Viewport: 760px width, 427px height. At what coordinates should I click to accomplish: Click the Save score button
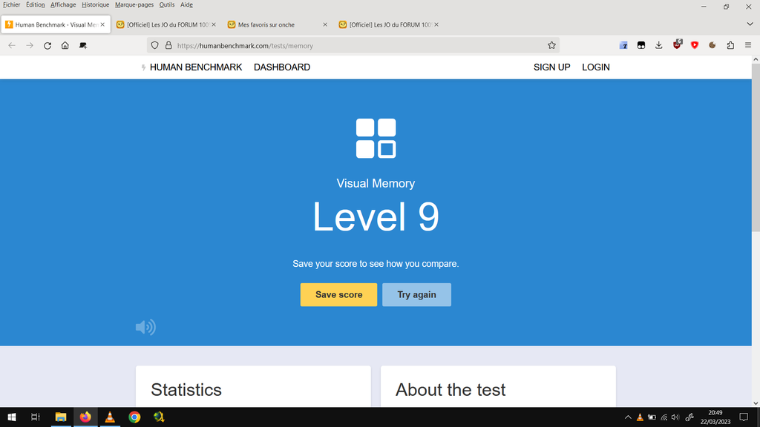338,294
